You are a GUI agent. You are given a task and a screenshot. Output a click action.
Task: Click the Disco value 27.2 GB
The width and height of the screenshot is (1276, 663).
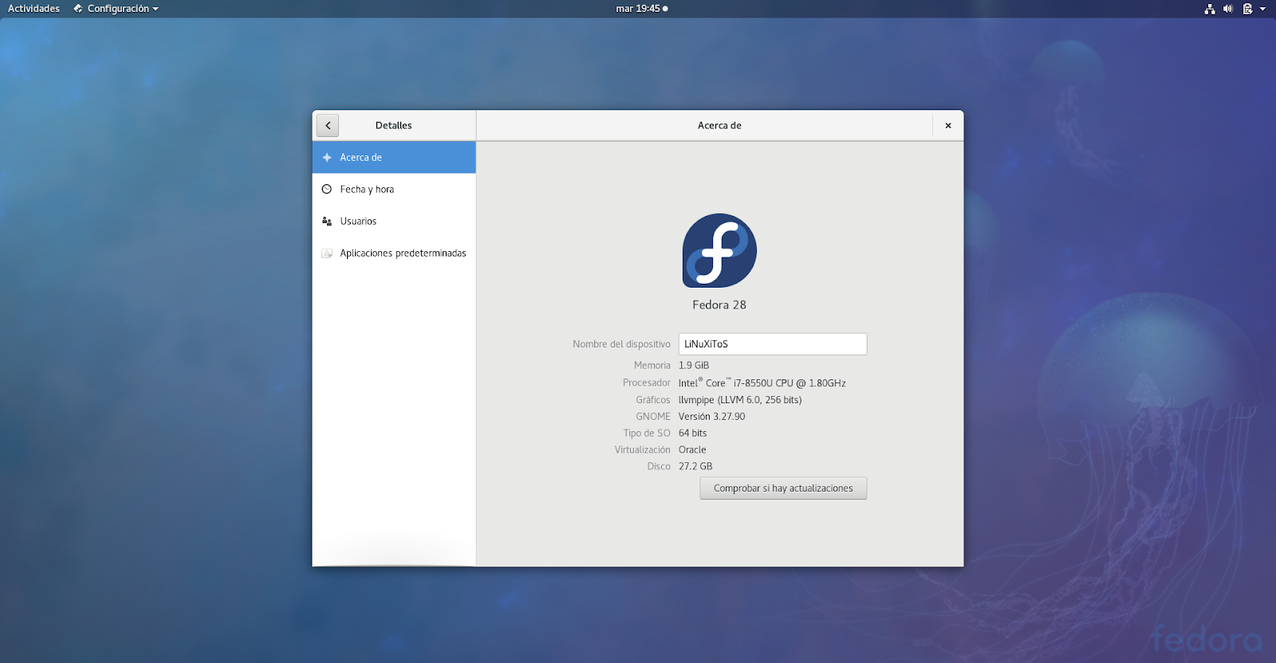pyautogui.click(x=695, y=467)
